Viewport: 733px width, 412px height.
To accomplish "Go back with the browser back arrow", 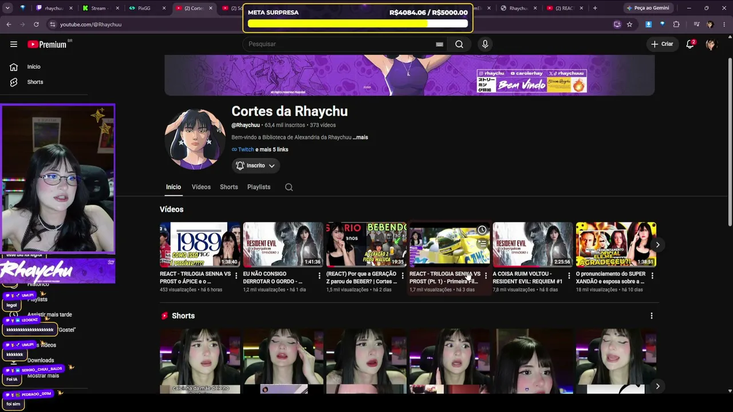I will point(9,25).
